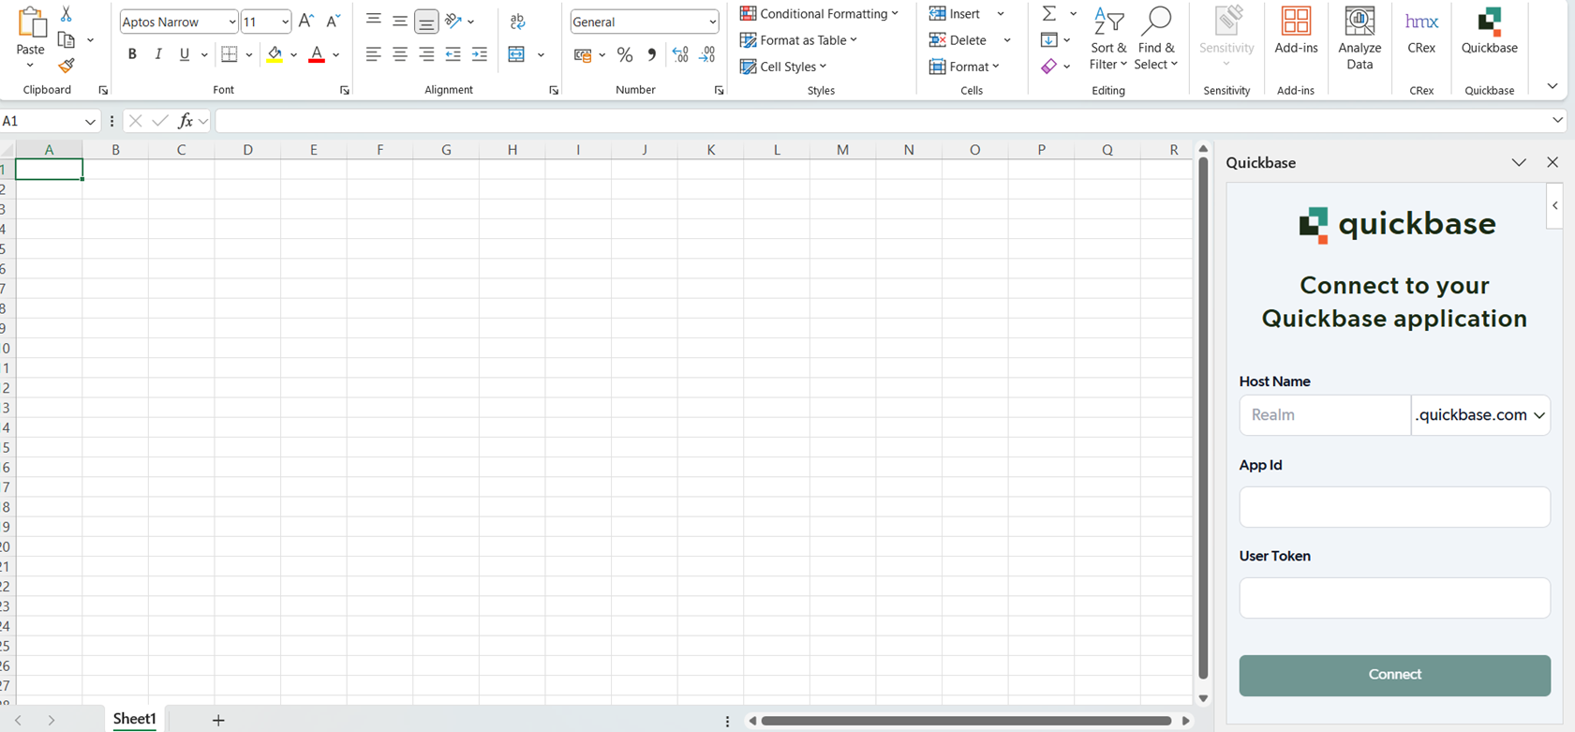1575x732 pixels.
Task: Click Decrease Decimal icon
Action: click(707, 55)
